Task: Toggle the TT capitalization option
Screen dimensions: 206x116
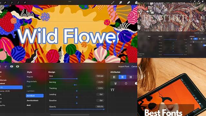Action: point(113,90)
